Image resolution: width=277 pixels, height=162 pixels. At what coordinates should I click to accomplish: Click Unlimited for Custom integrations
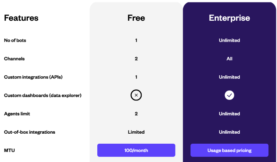click(229, 77)
